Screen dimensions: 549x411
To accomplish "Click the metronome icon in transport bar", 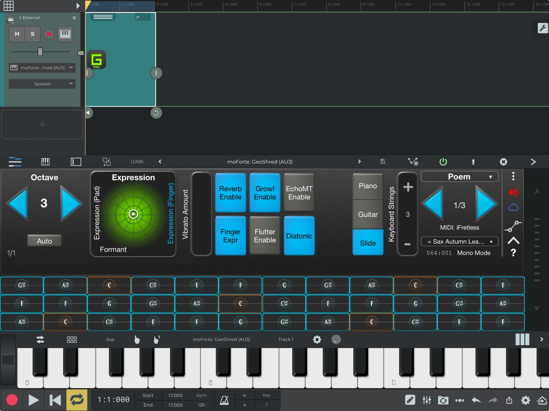I will (x=224, y=400).
